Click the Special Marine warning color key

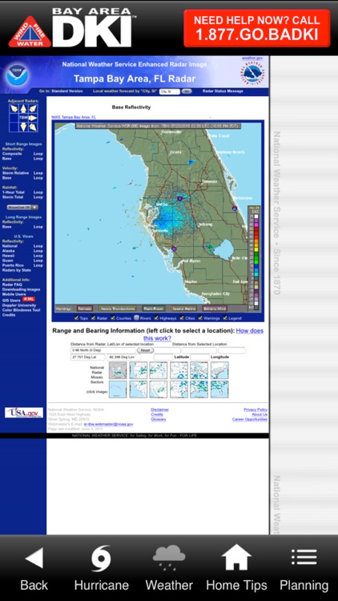pos(184,309)
